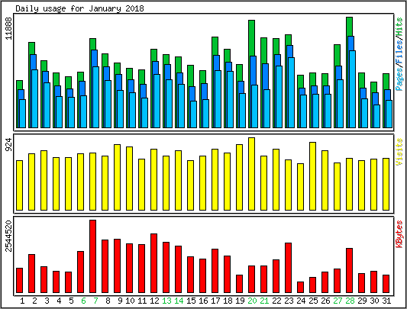Click green weekend day 20 label
407x309 pixels.
[252, 301]
